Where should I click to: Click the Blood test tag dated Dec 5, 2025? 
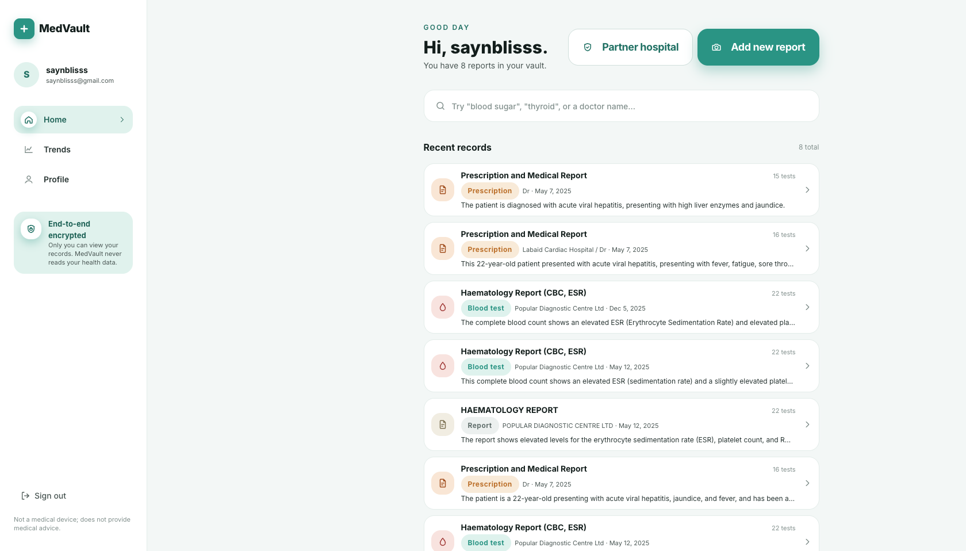(x=486, y=308)
